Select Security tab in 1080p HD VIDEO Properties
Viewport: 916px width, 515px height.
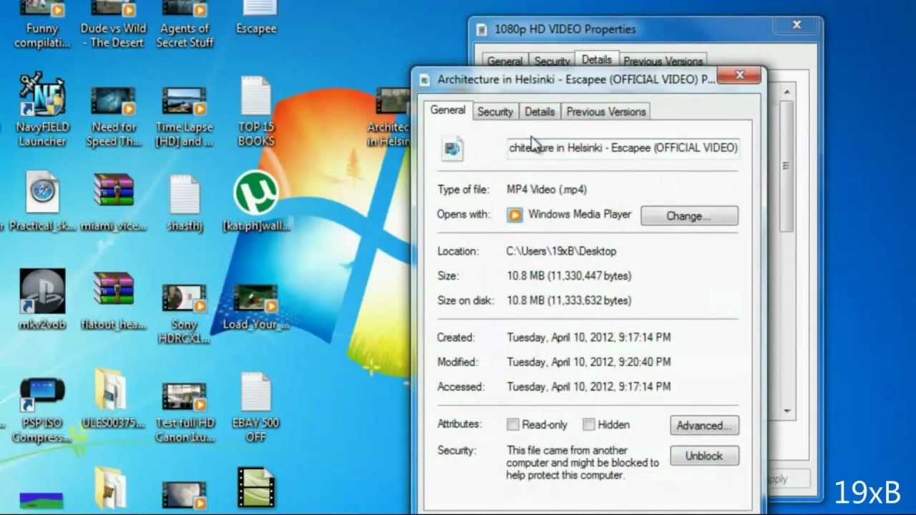[x=552, y=62]
